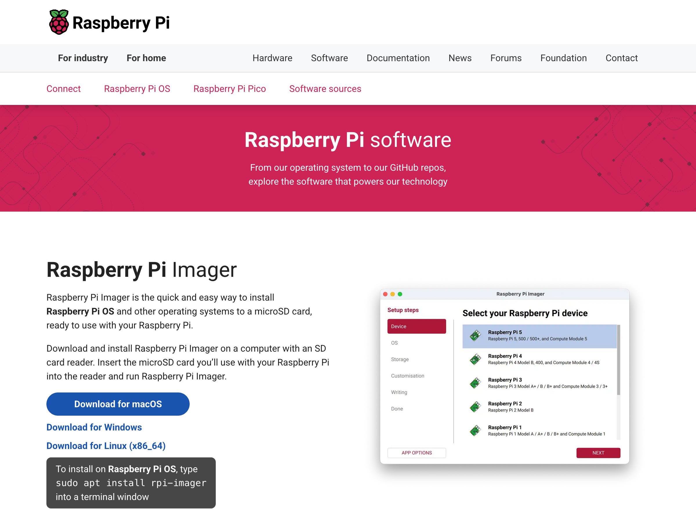This screenshot has height=509, width=696.
Task: Click the bold 'Raspberry Pi 4' device title
Action: 505,356
